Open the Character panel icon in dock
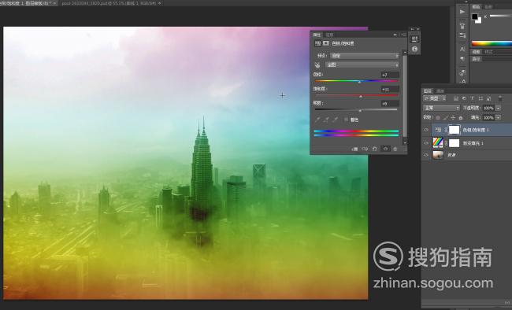The image size is (512, 310). click(x=462, y=49)
